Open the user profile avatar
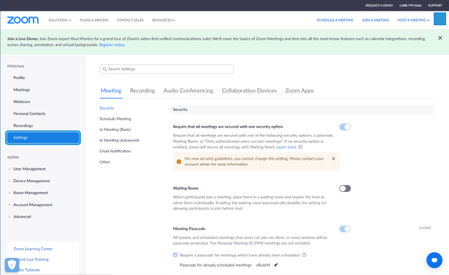 (x=440, y=19)
